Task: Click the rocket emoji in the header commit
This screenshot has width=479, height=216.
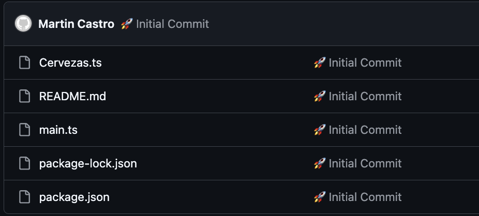Action: pos(127,24)
